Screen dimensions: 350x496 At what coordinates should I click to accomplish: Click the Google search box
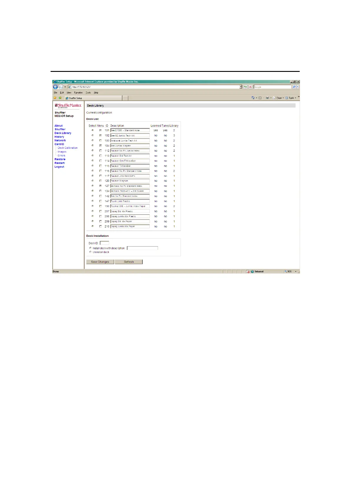tap(272, 87)
